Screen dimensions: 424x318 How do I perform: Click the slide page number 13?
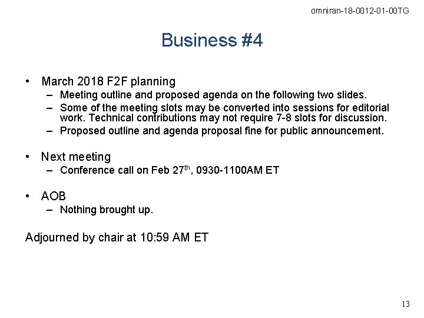coord(405,304)
